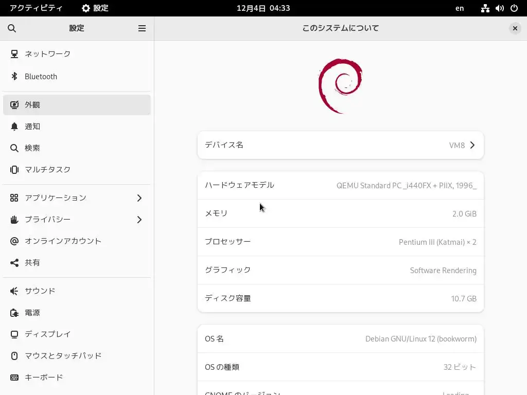The height and width of the screenshot is (395, 527).
Task: Click the mouse icon for マウスとタッチパッド
Action: 14,356
